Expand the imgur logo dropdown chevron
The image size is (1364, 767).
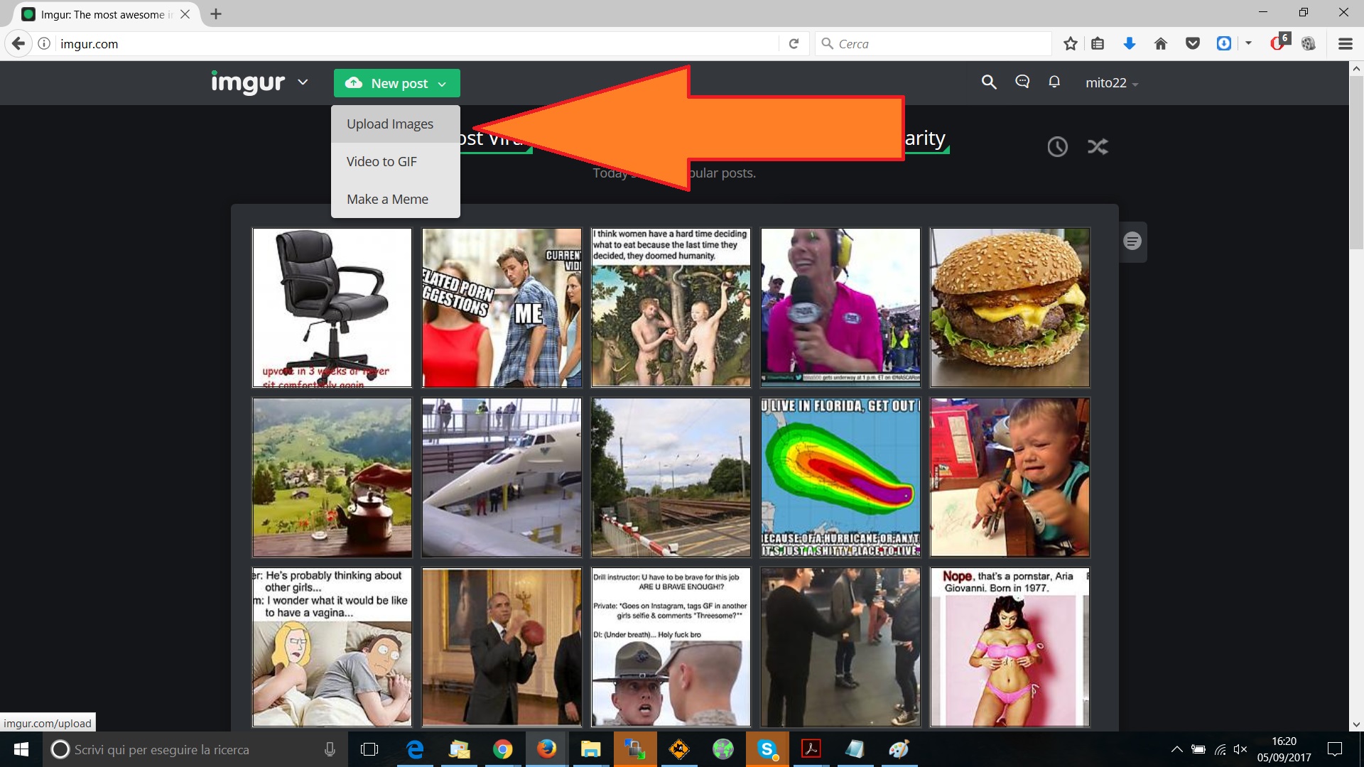pyautogui.click(x=303, y=82)
